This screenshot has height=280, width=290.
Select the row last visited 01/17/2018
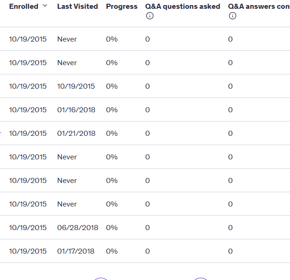pyautogui.click(x=145, y=251)
